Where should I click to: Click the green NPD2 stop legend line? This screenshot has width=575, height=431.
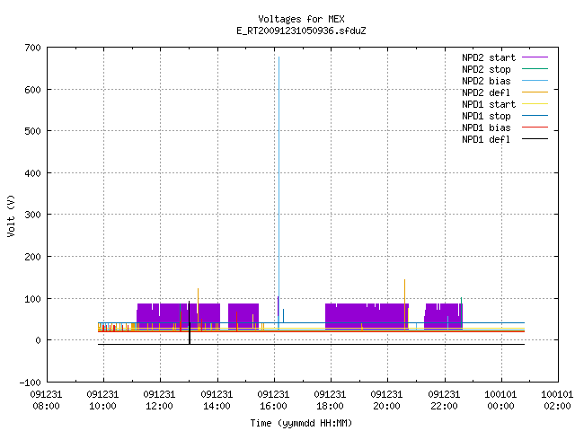535,68
